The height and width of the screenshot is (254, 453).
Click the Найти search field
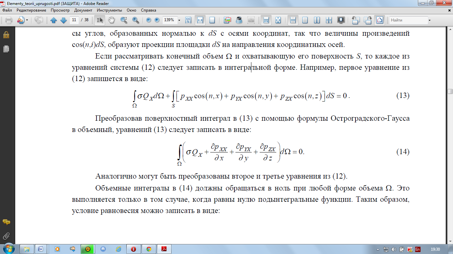pyautogui.click(x=408, y=20)
